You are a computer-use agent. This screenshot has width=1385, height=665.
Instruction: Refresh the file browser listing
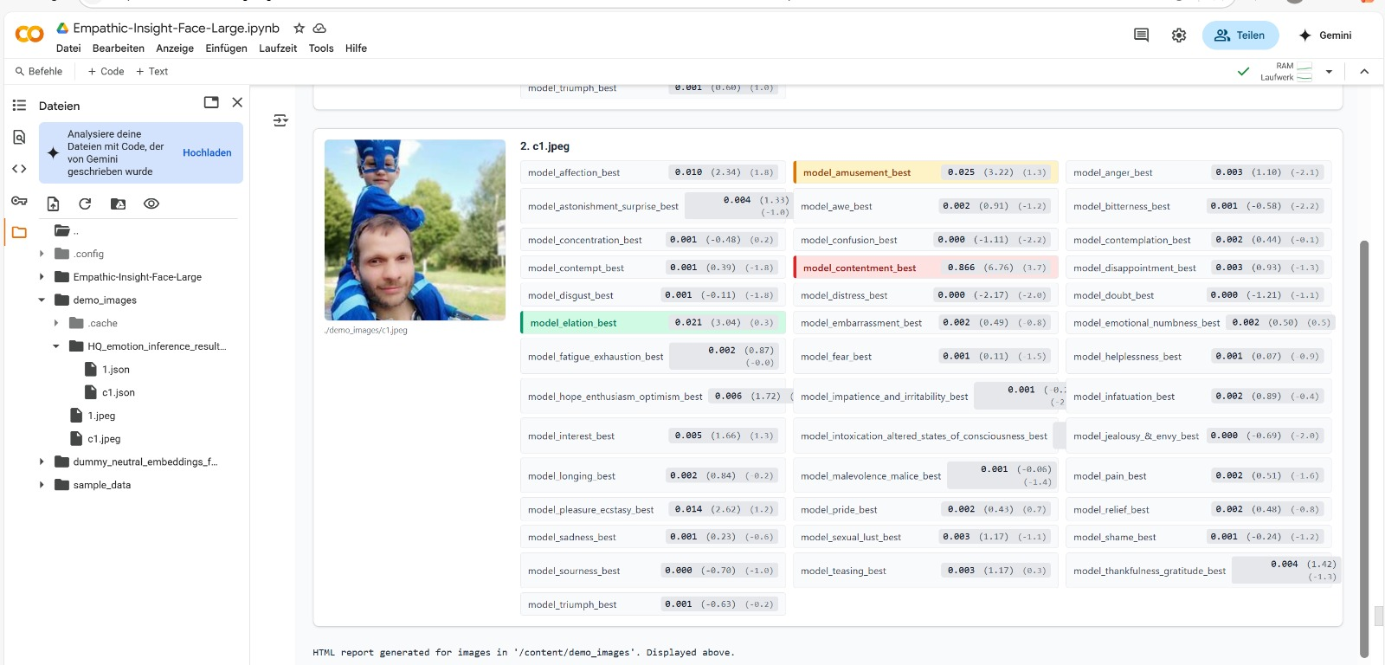85,204
